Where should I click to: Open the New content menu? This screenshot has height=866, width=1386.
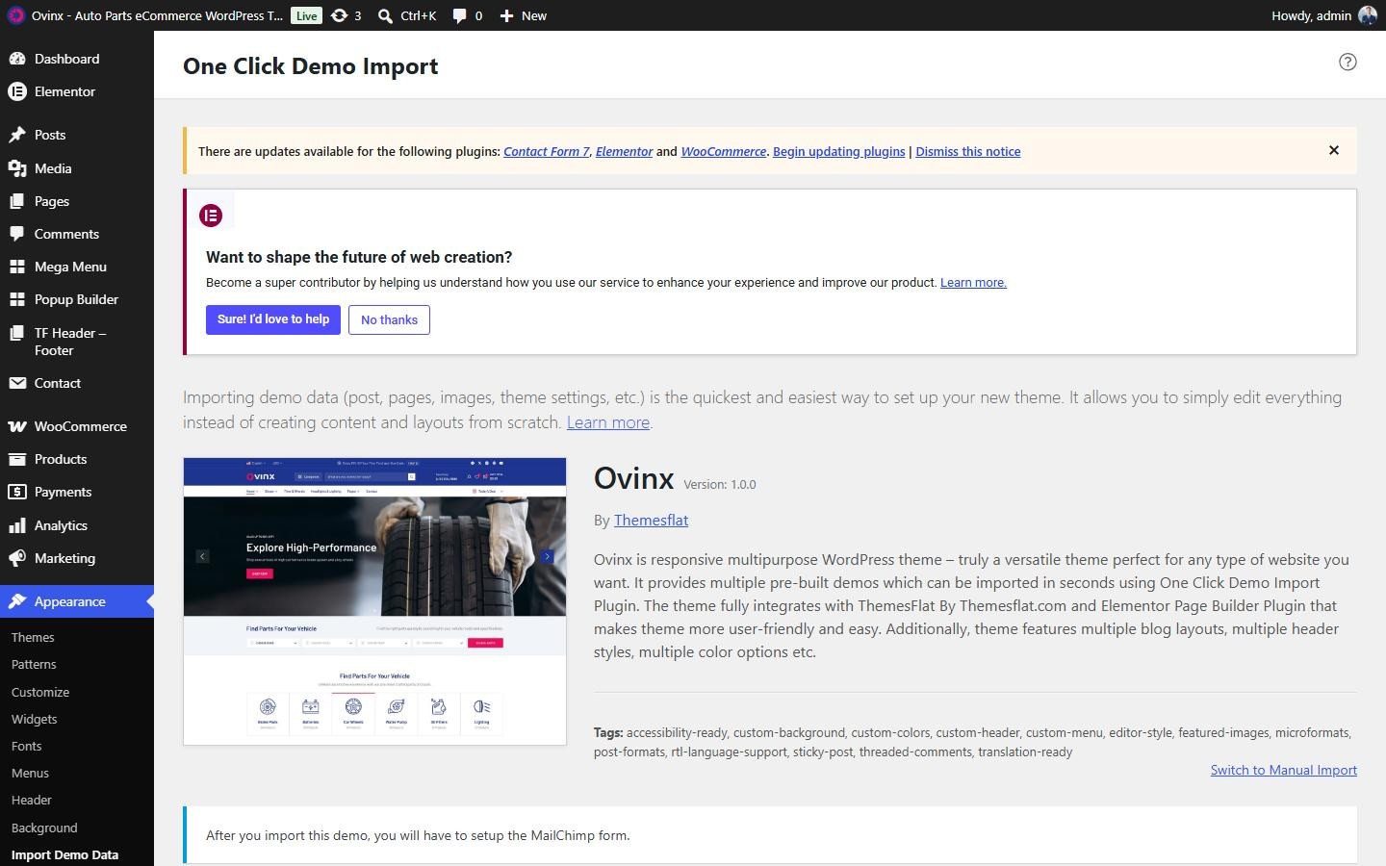(524, 15)
